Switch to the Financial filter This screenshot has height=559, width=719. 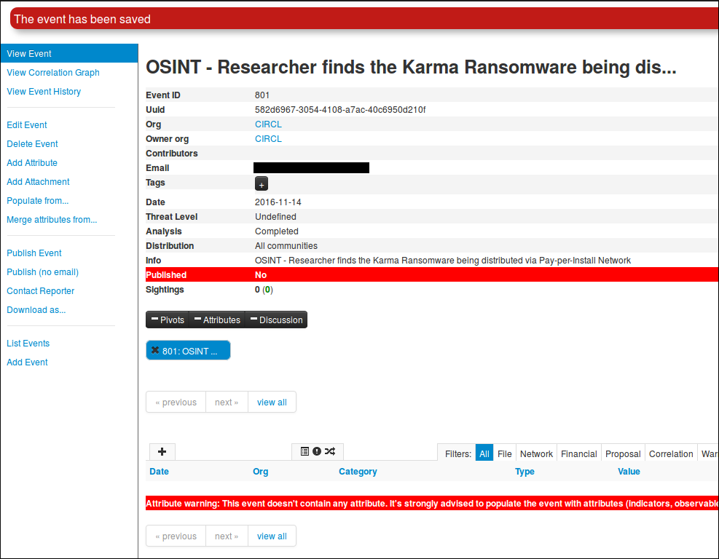click(579, 454)
